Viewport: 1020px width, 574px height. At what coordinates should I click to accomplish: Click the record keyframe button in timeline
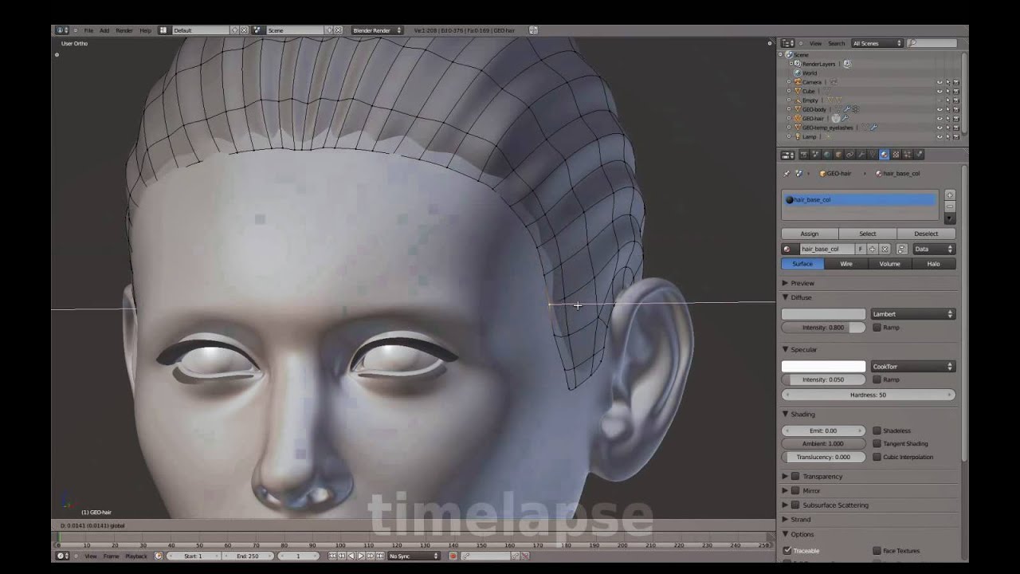pos(453,556)
